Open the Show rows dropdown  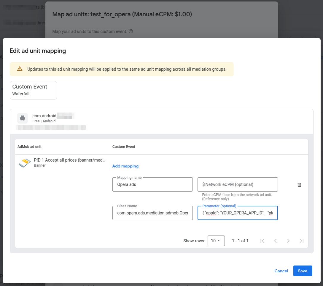click(x=216, y=241)
